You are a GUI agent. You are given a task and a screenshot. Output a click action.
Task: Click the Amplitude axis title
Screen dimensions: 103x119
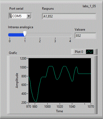pos(17,80)
